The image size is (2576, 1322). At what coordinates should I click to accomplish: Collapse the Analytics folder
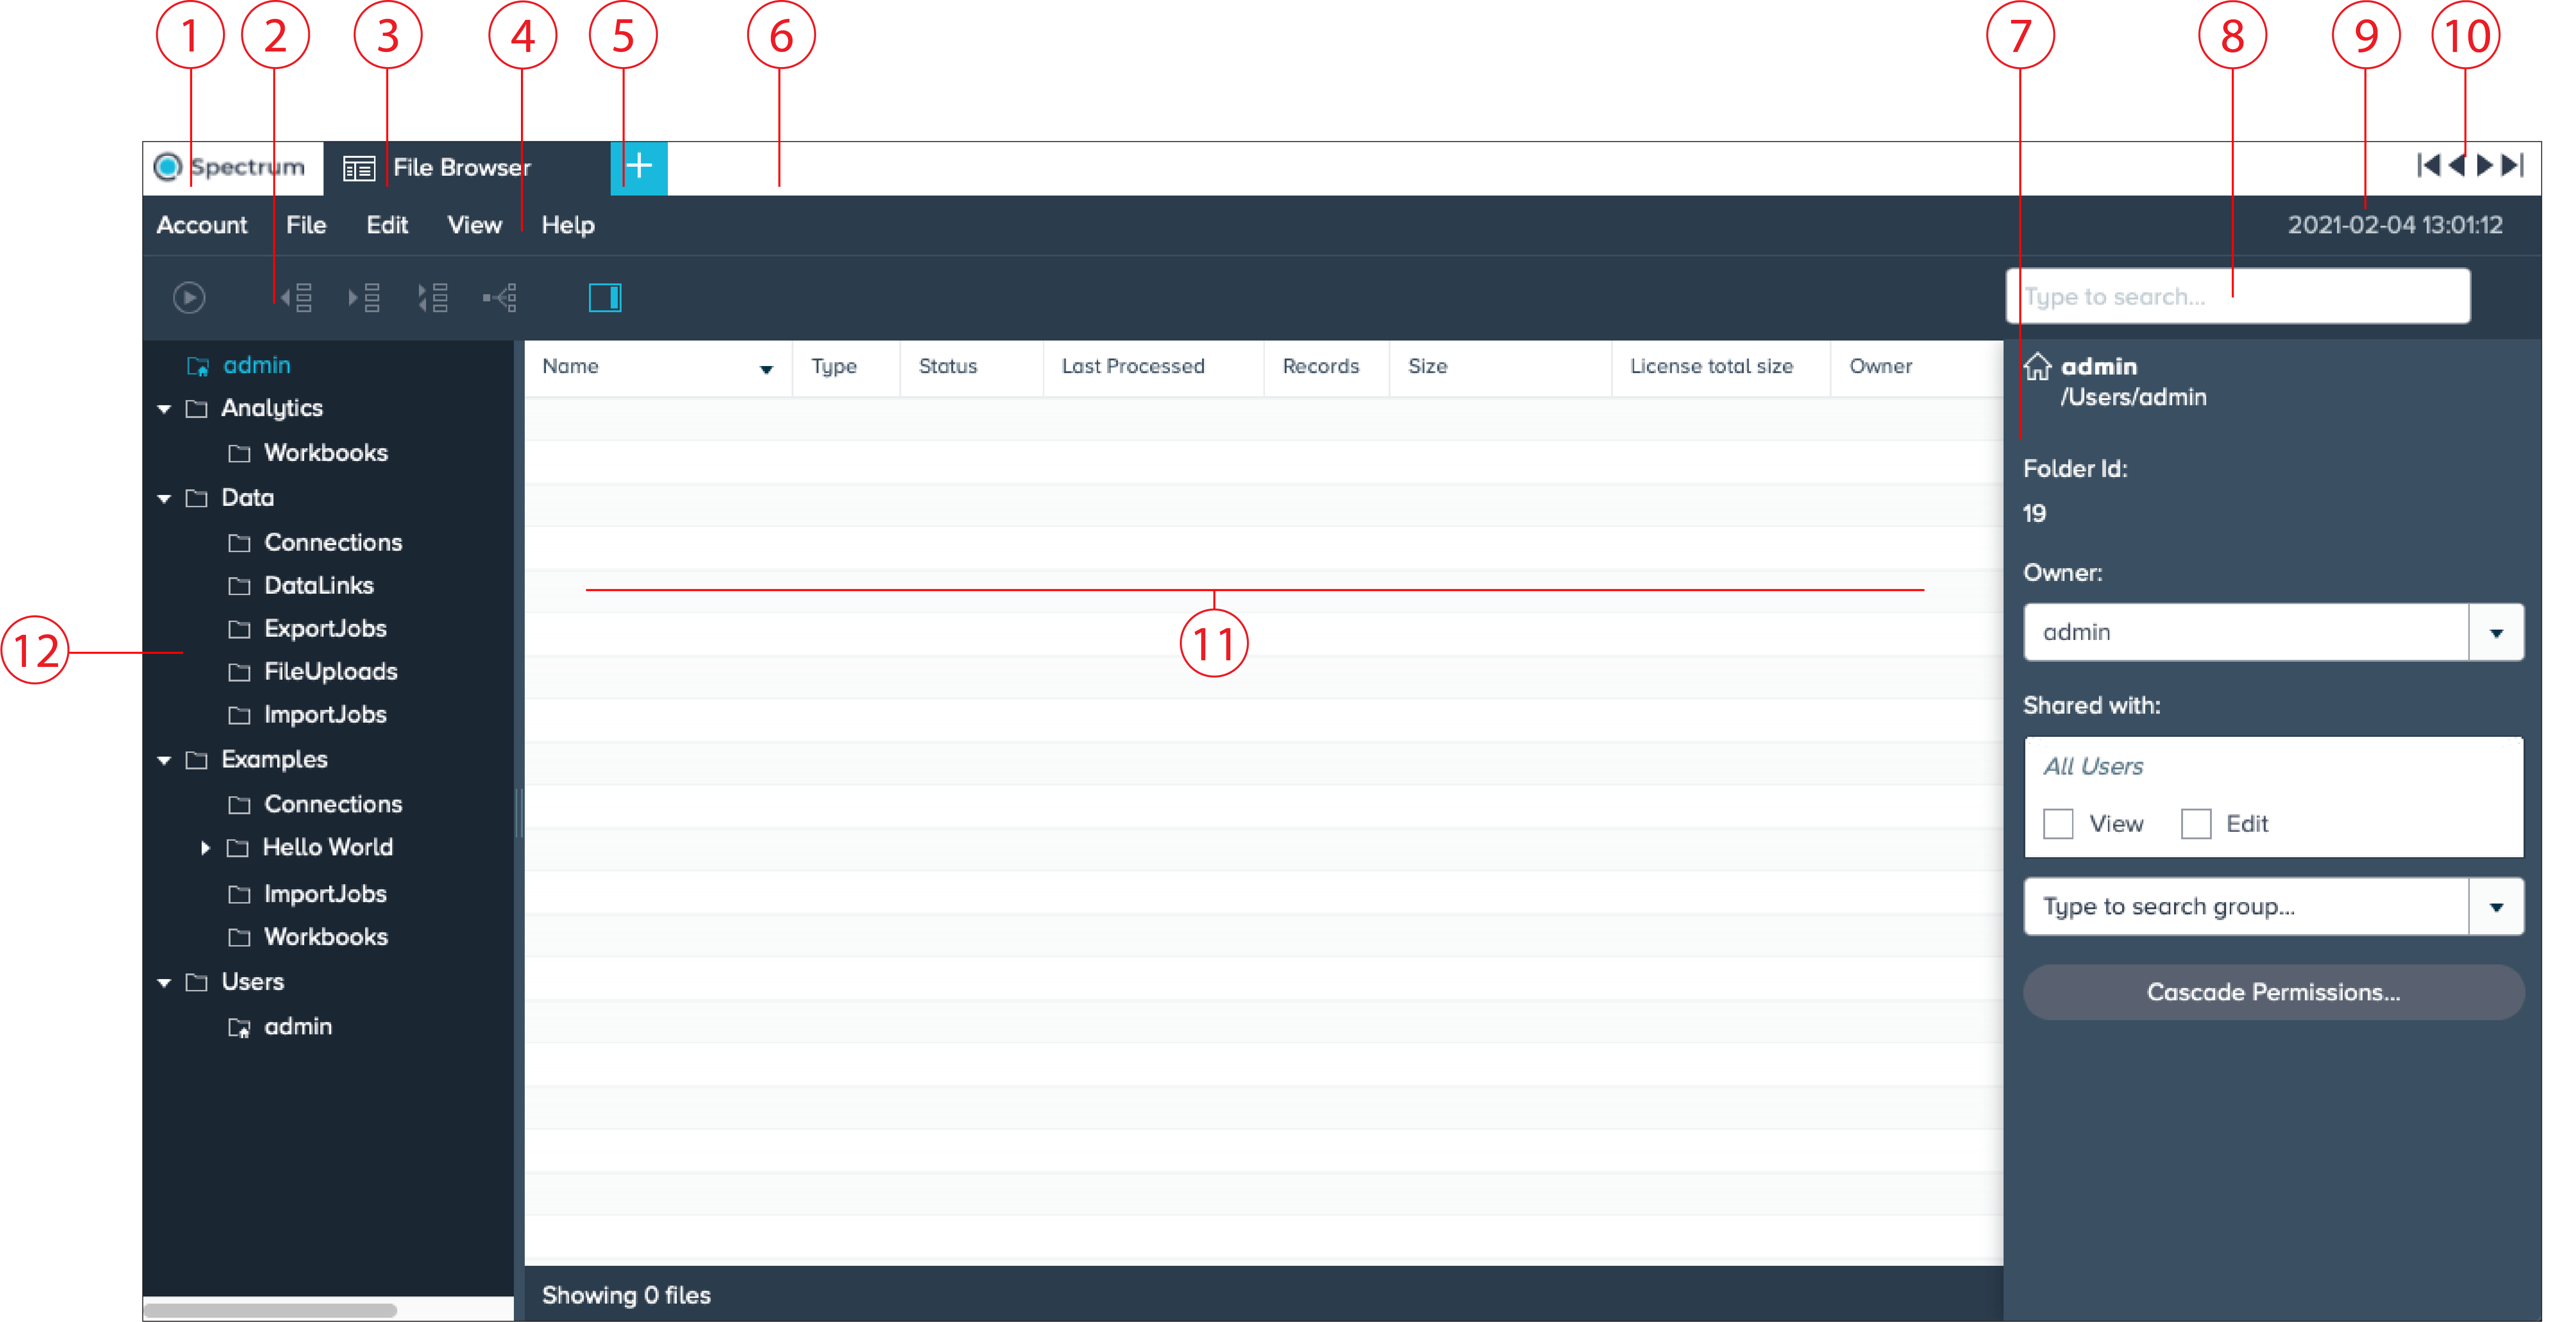click(x=164, y=408)
